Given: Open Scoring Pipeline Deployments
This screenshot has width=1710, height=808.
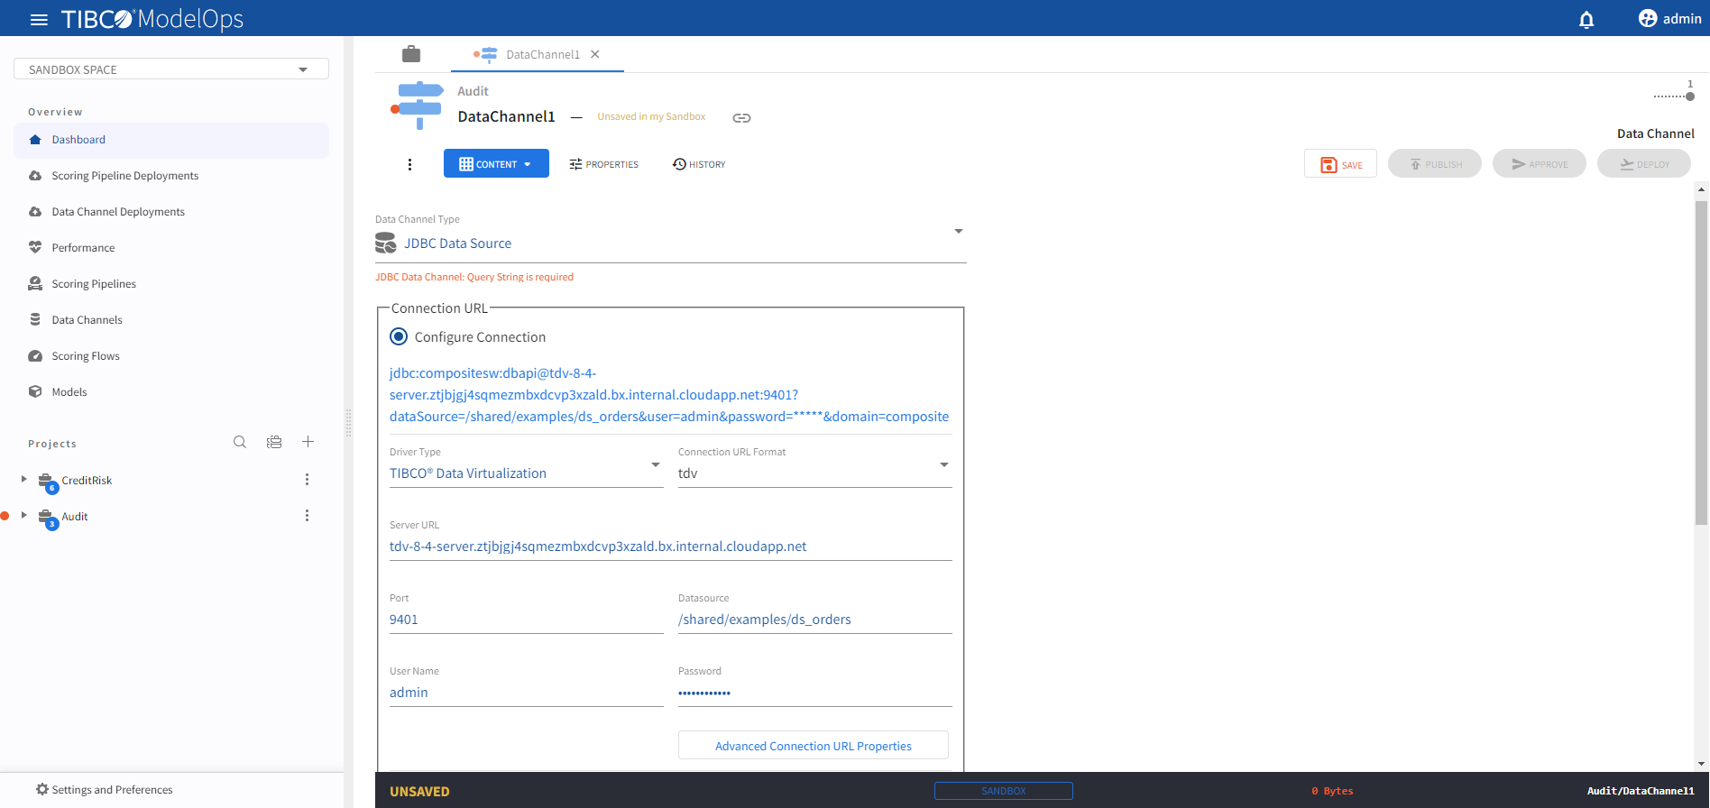Looking at the screenshot, I should (x=171, y=176).
